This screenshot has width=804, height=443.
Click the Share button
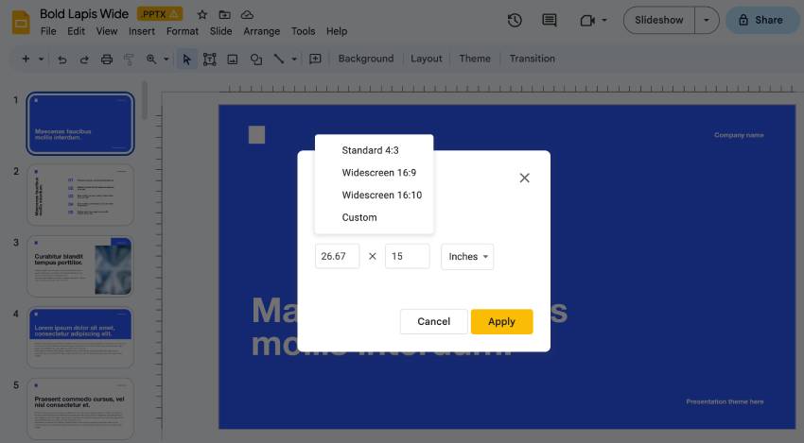point(761,20)
